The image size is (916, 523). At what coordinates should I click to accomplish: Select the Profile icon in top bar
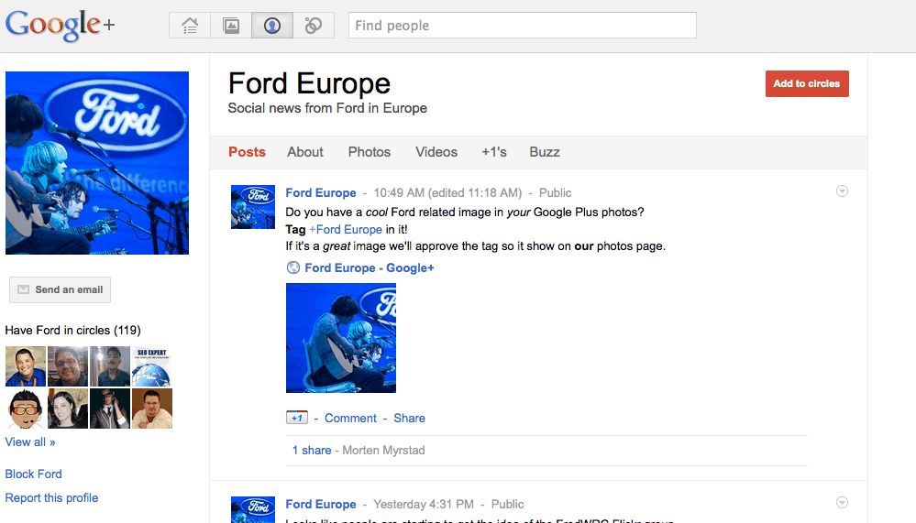[x=272, y=26]
